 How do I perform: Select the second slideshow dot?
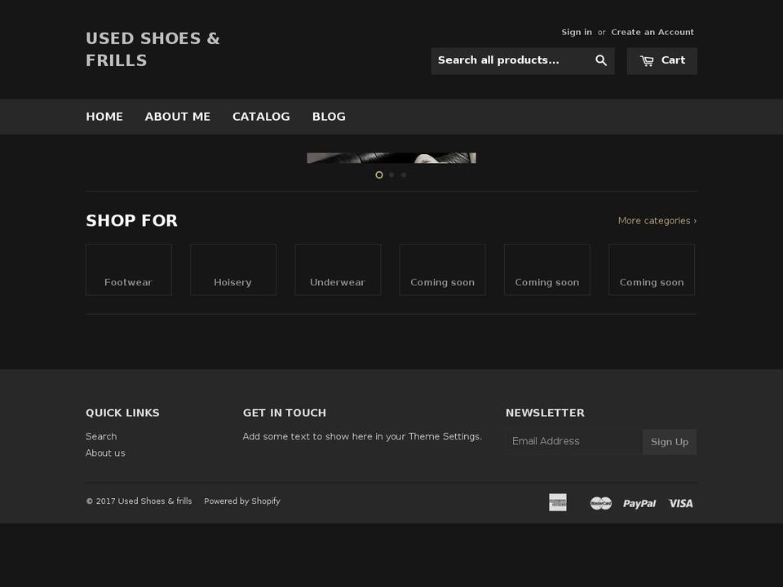pyautogui.click(x=391, y=174)
